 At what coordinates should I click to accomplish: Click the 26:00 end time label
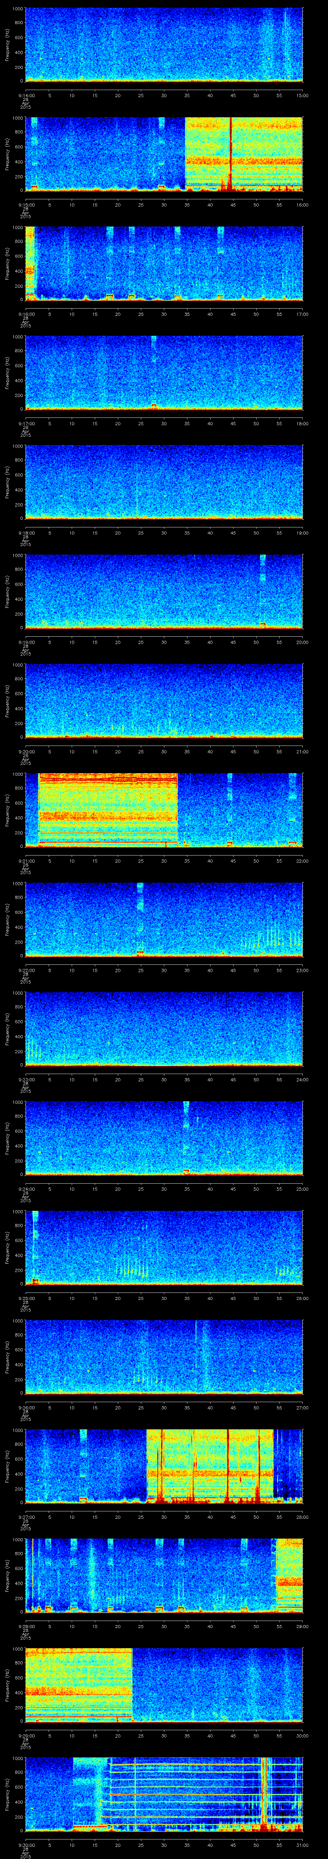[x=303, y=1298]
